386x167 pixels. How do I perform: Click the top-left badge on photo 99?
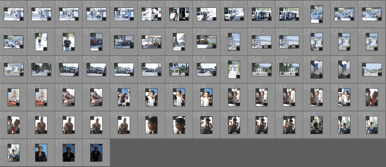[6, 10]
